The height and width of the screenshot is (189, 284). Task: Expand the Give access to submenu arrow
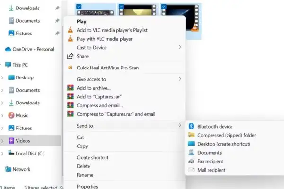coord(180,79)
